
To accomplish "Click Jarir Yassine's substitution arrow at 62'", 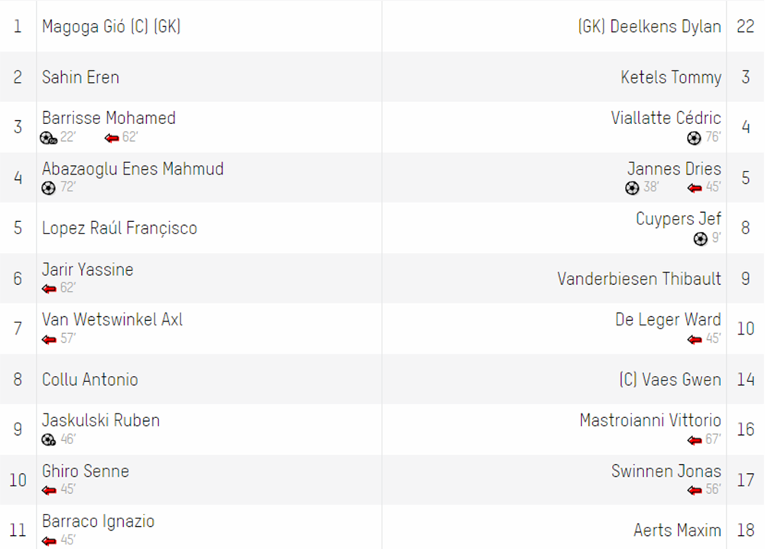I will [x=49, y=289].
